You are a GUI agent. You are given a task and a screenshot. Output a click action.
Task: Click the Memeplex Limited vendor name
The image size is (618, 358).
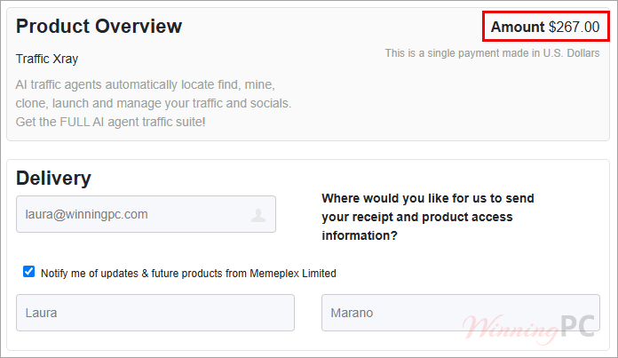pos(293,274)
